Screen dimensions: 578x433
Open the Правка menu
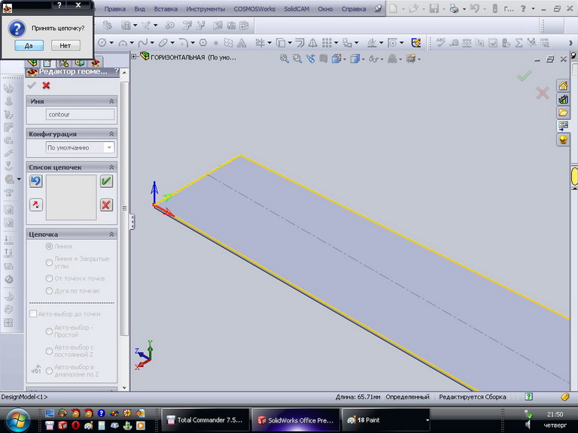coord(114,9)
